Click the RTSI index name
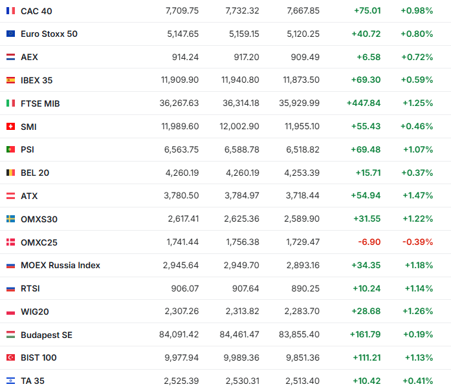 coord(31,288)
